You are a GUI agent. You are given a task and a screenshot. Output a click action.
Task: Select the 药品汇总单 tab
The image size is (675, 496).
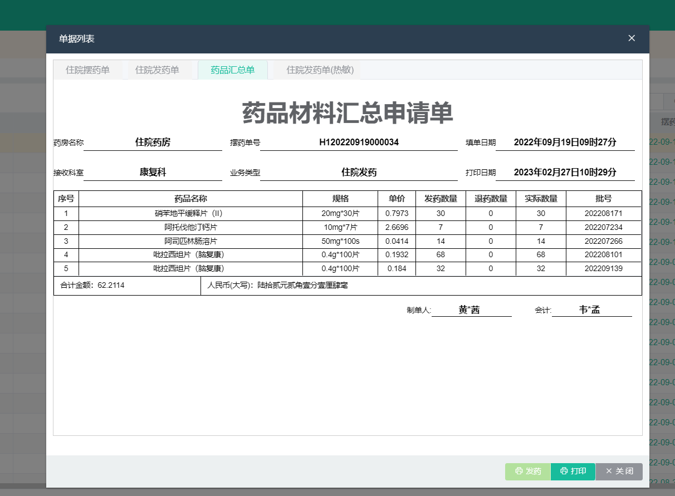click(233, 70)
